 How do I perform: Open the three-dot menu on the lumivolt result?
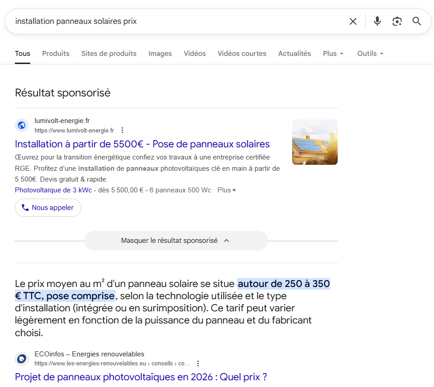coord(122,130)
